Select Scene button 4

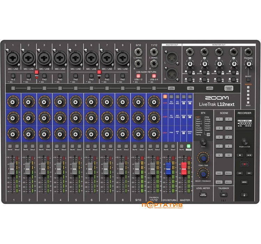229,128
